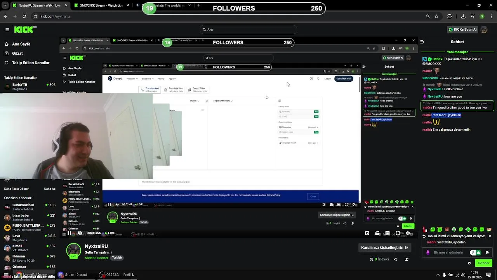Collapse the Sohbet chat panel
497x280 pixels.
tap(422, 42)
